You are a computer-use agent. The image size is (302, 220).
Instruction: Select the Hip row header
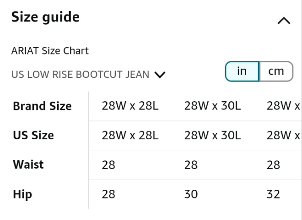coord(22,194)
